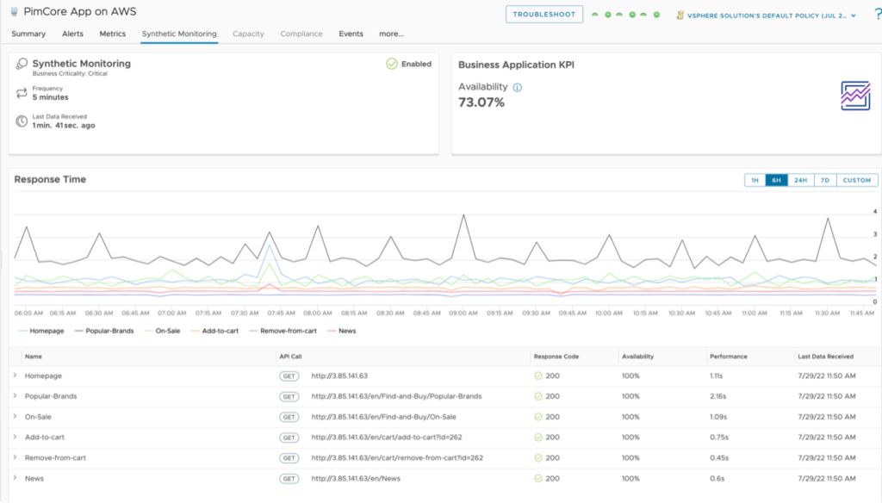Image resolution: width=882 pixels, height=503 pixels.
Task: Click the PimCore App title icon
Action: (x=15, y=13)
